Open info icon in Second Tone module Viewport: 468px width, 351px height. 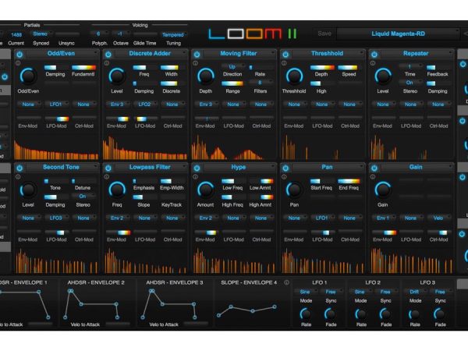click(x=18, y=177)
